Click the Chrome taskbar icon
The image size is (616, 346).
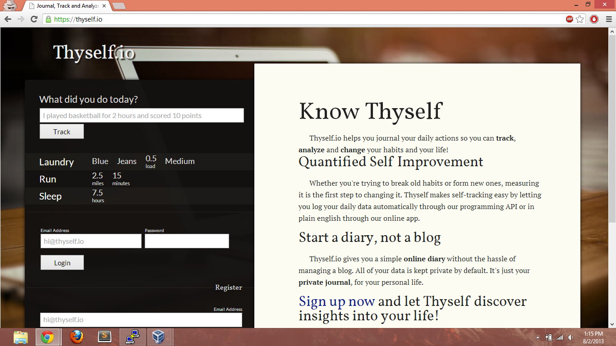(48, 337)
